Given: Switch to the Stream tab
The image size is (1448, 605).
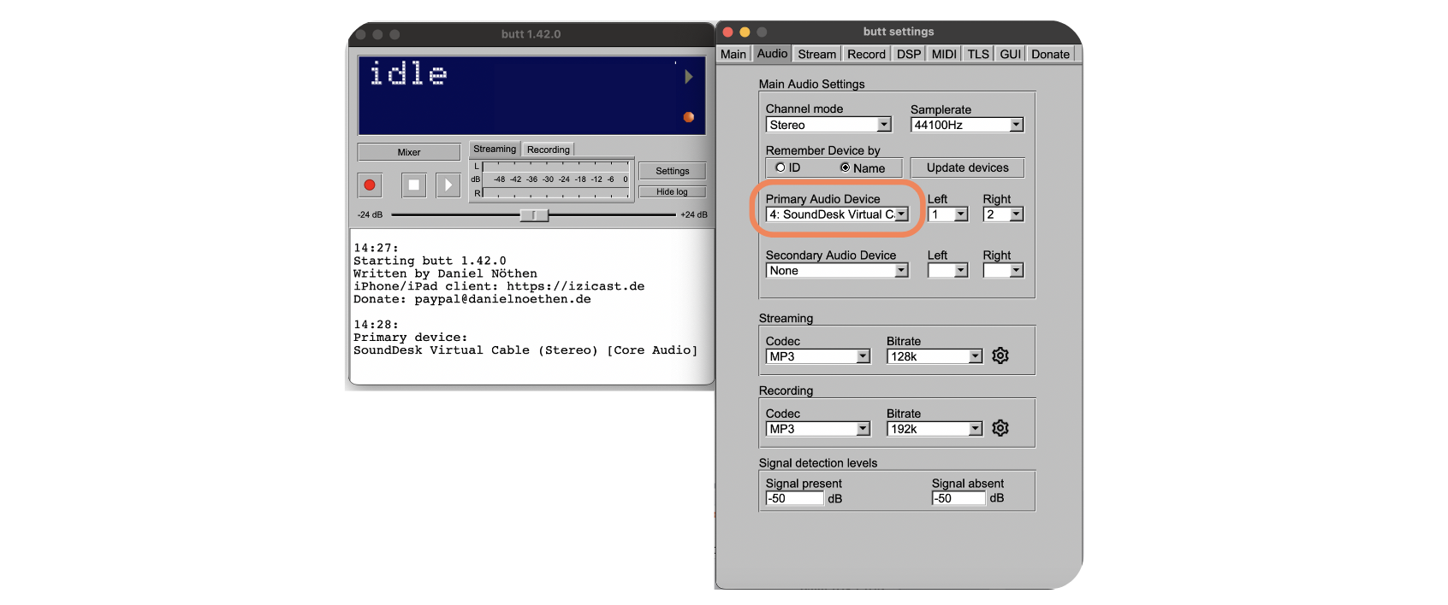Looking at the screenshot, I should pos(816,54).
